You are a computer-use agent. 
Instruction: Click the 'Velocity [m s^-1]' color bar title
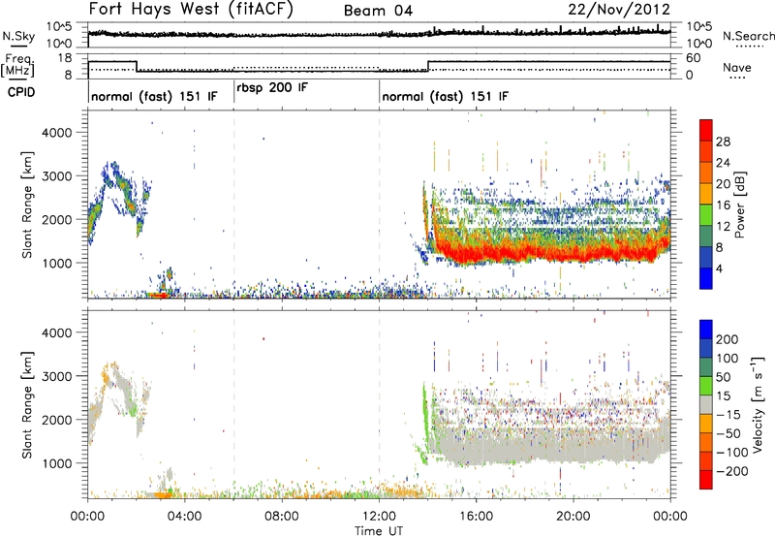[758, 404]
